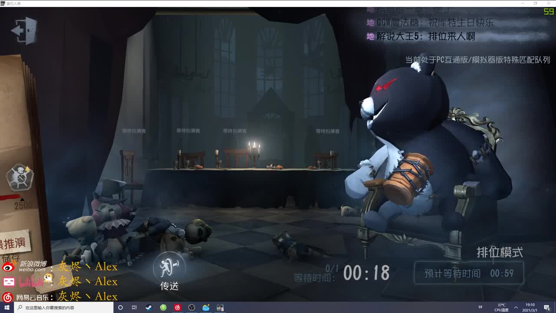Open the Action Center notifications
Viewport: 556px width, 313px height.
point(547,307)
